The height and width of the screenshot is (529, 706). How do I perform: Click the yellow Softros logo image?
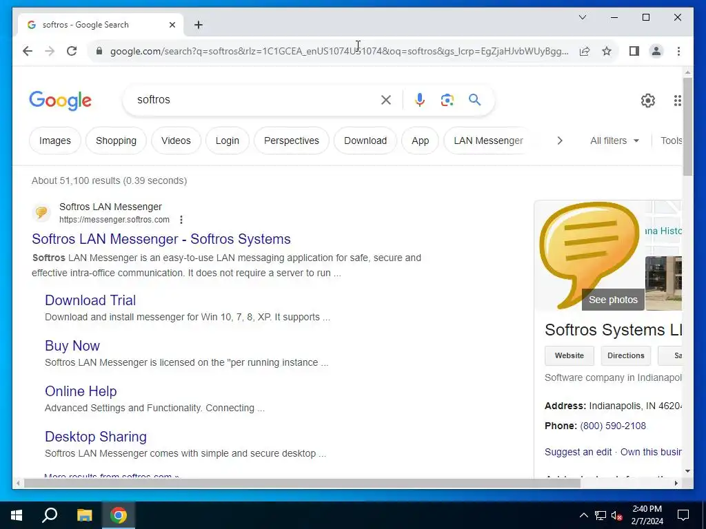pos(589,255)
